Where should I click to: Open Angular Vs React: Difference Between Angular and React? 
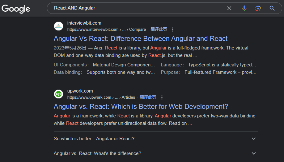[141, 38]
